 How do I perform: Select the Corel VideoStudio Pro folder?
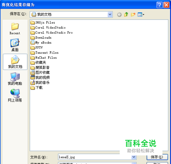coord(52,33)
